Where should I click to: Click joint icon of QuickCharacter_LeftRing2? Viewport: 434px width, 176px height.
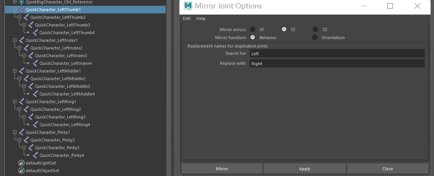(x=26, y=109)
